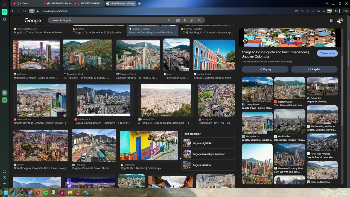This screenshot has width=350, height=197.
Task: Click the Bogota, Colombia Travel Guide TripSavvy caption
Action: [x=91, y=168]
